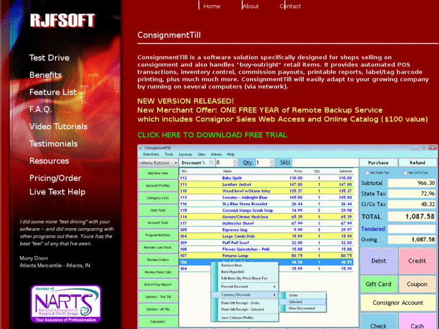The width and height of the screenshot is (439, 329).
Task: Open the Test Drive page
Action: pyautogui.click(x=50, y=58)
